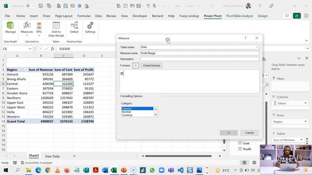
Task: Click into the Description field
Action: (x=200, y=59)
